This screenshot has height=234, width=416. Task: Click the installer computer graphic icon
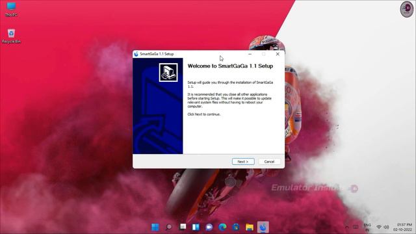pos(168,72)
